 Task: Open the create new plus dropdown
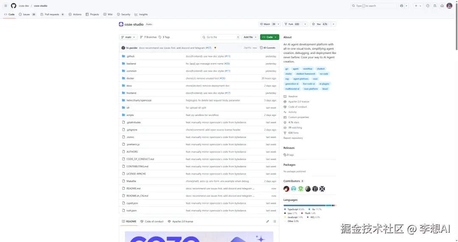(x=418, y=6)
